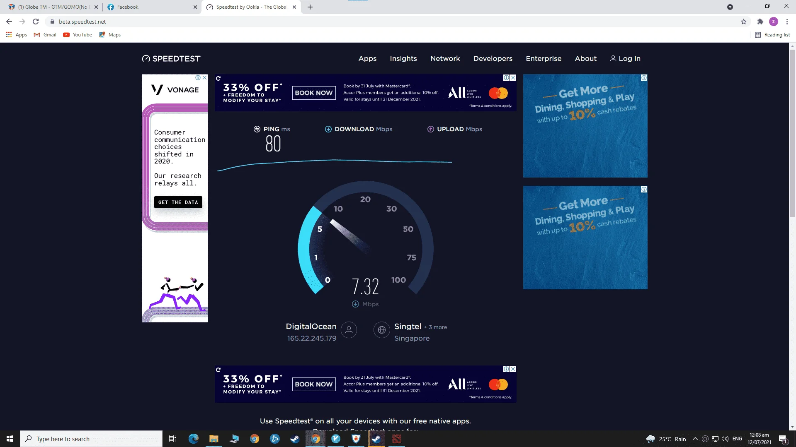Close the top Accor banner ad
This screenshot has width=796, height=447.
(513, 78)
